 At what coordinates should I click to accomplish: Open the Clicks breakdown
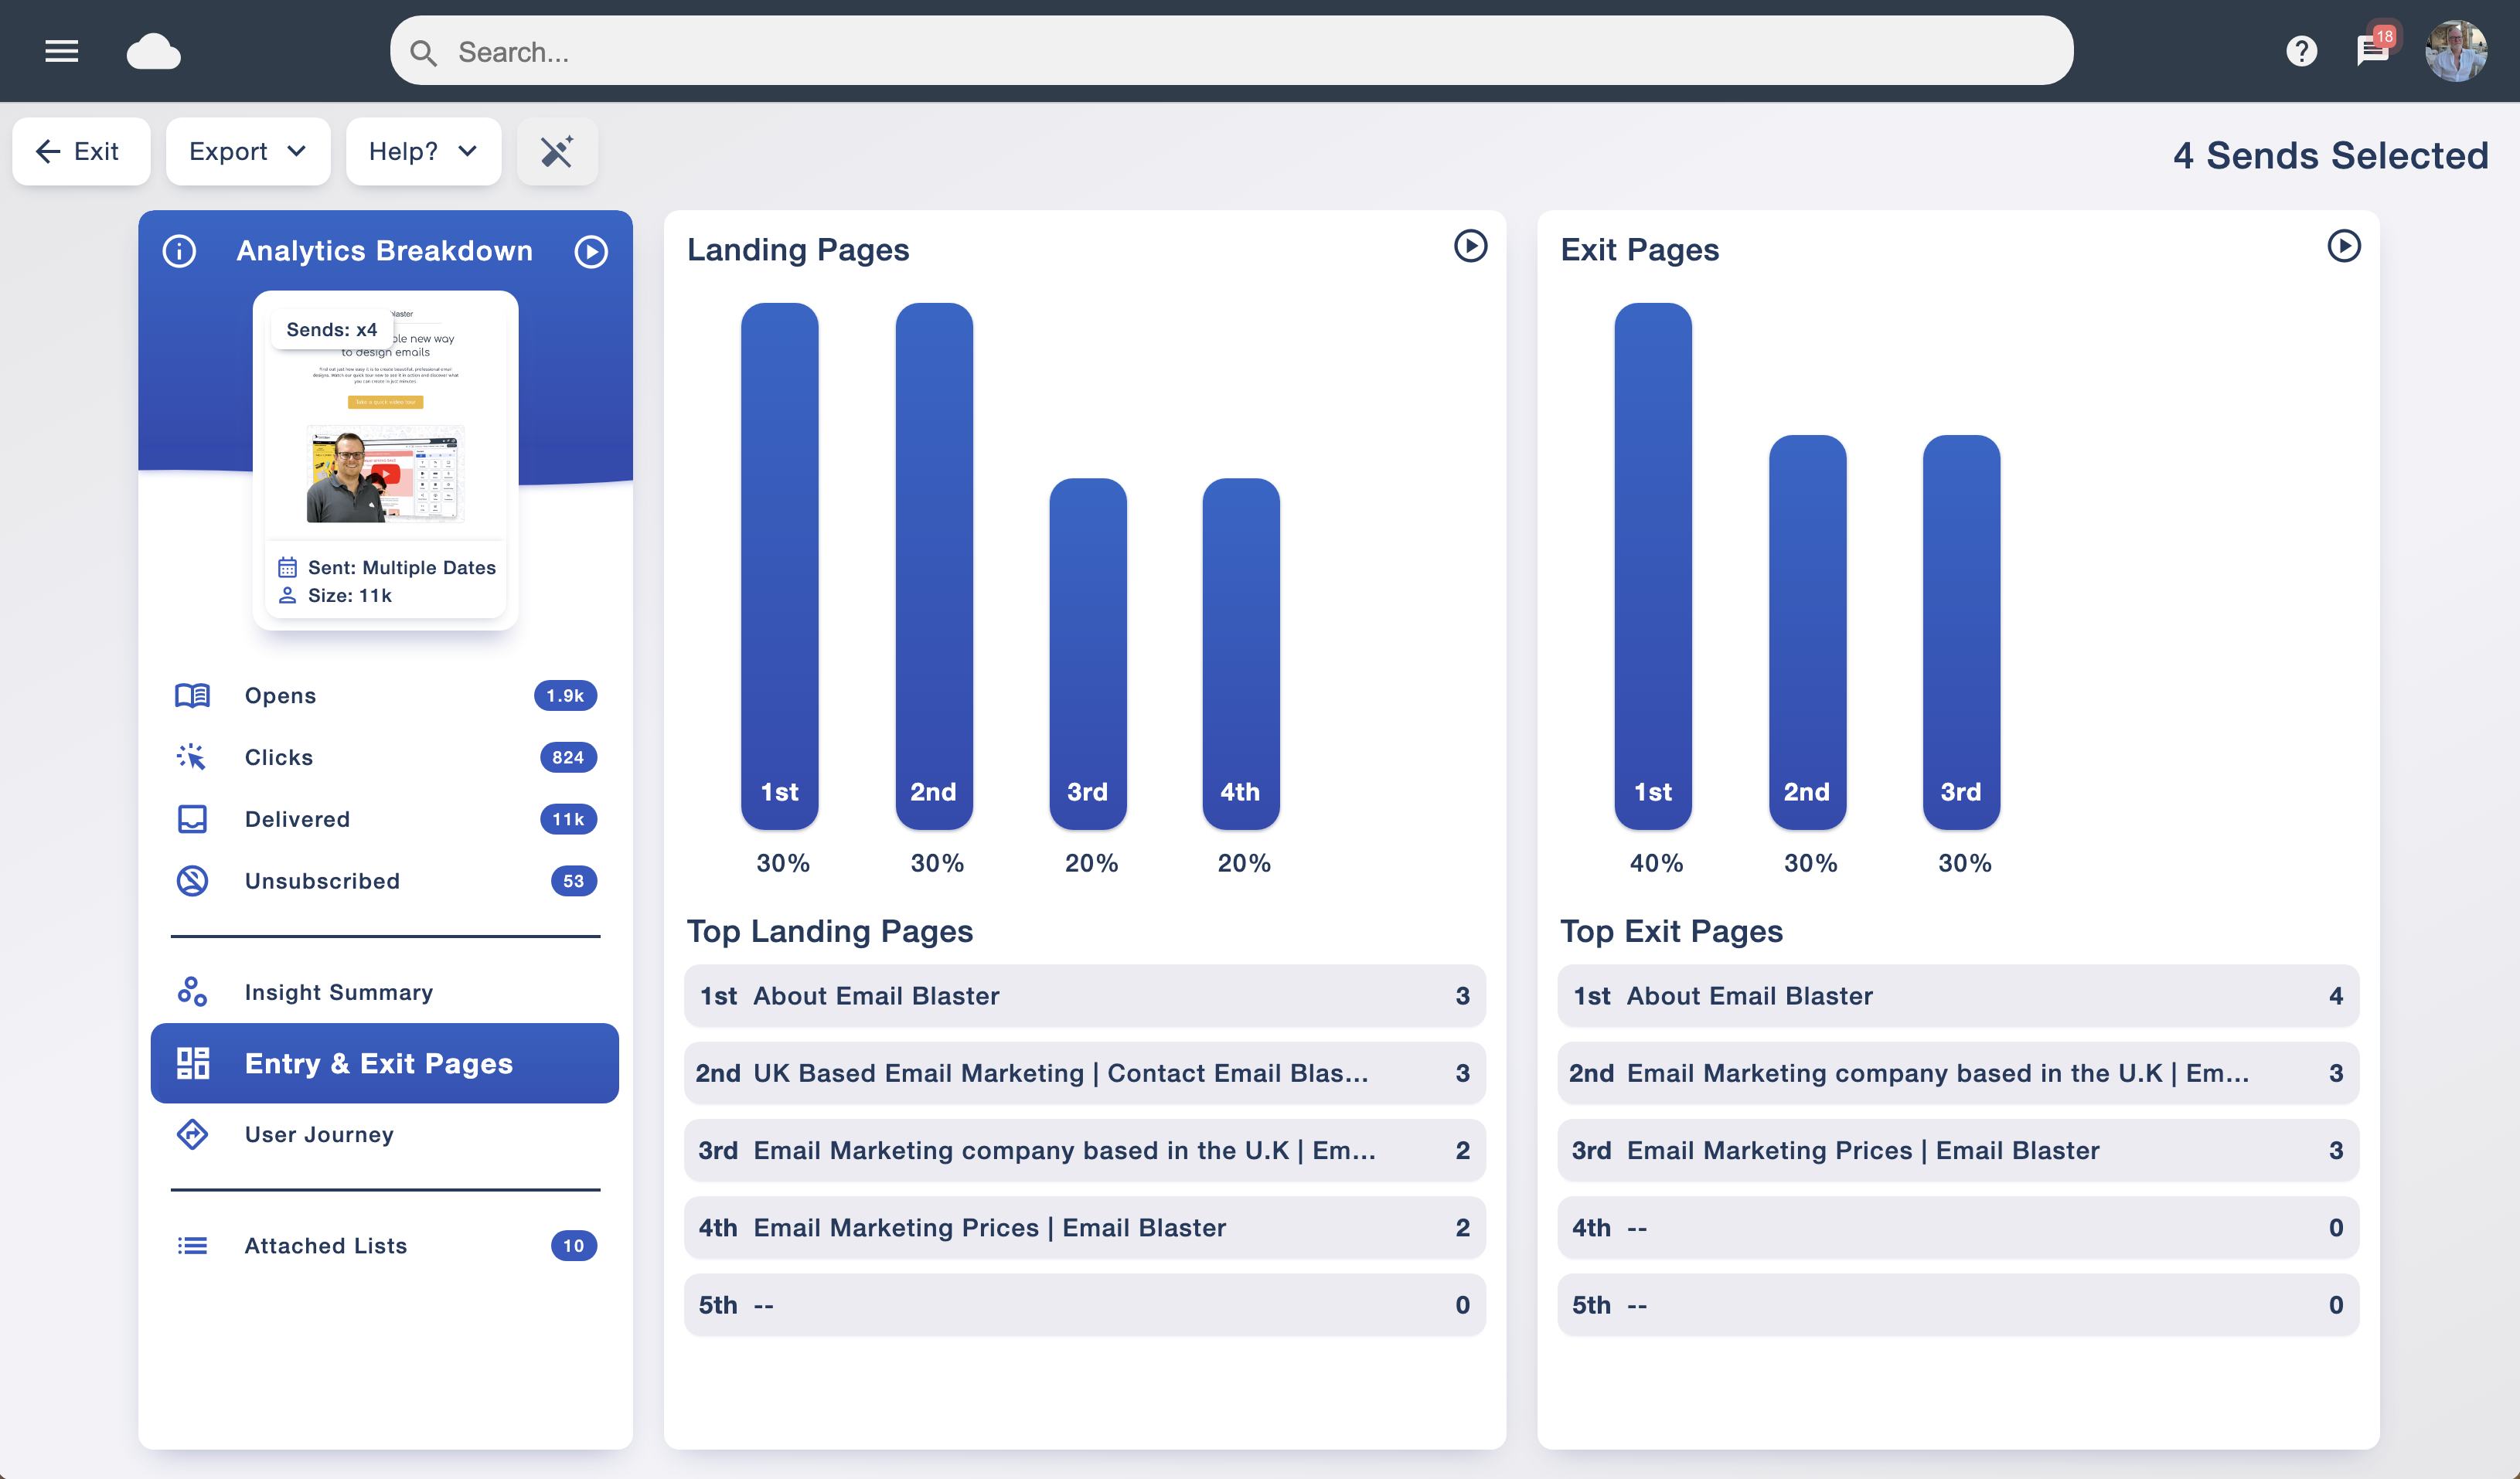pos(385,757)
